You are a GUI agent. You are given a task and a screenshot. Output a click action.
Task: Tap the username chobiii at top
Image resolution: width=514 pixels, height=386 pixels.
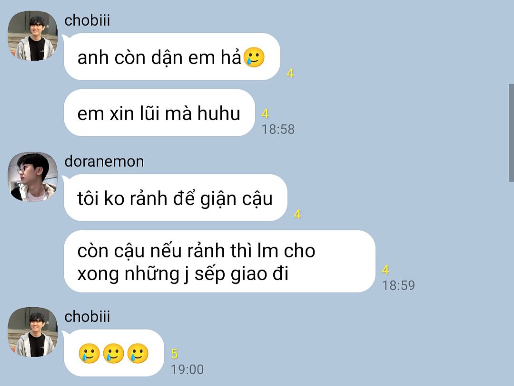(x=87, y=20)
